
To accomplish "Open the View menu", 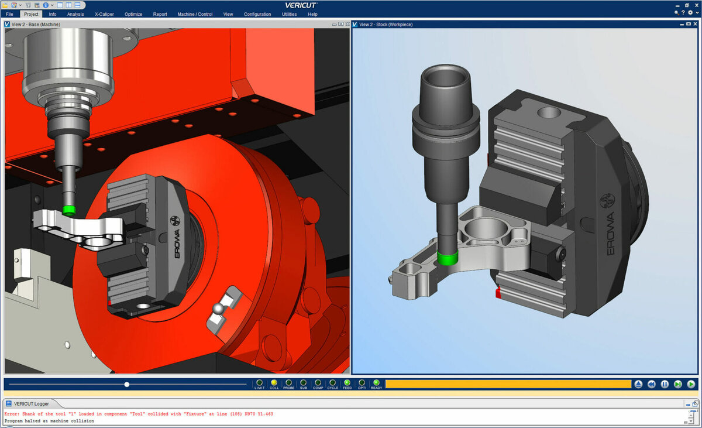I will (x=228, y=14).
